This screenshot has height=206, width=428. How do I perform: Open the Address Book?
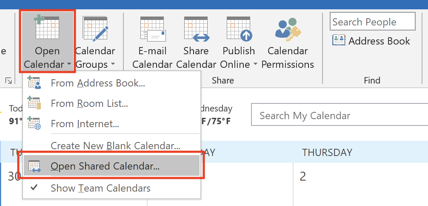tap(371, 41)
